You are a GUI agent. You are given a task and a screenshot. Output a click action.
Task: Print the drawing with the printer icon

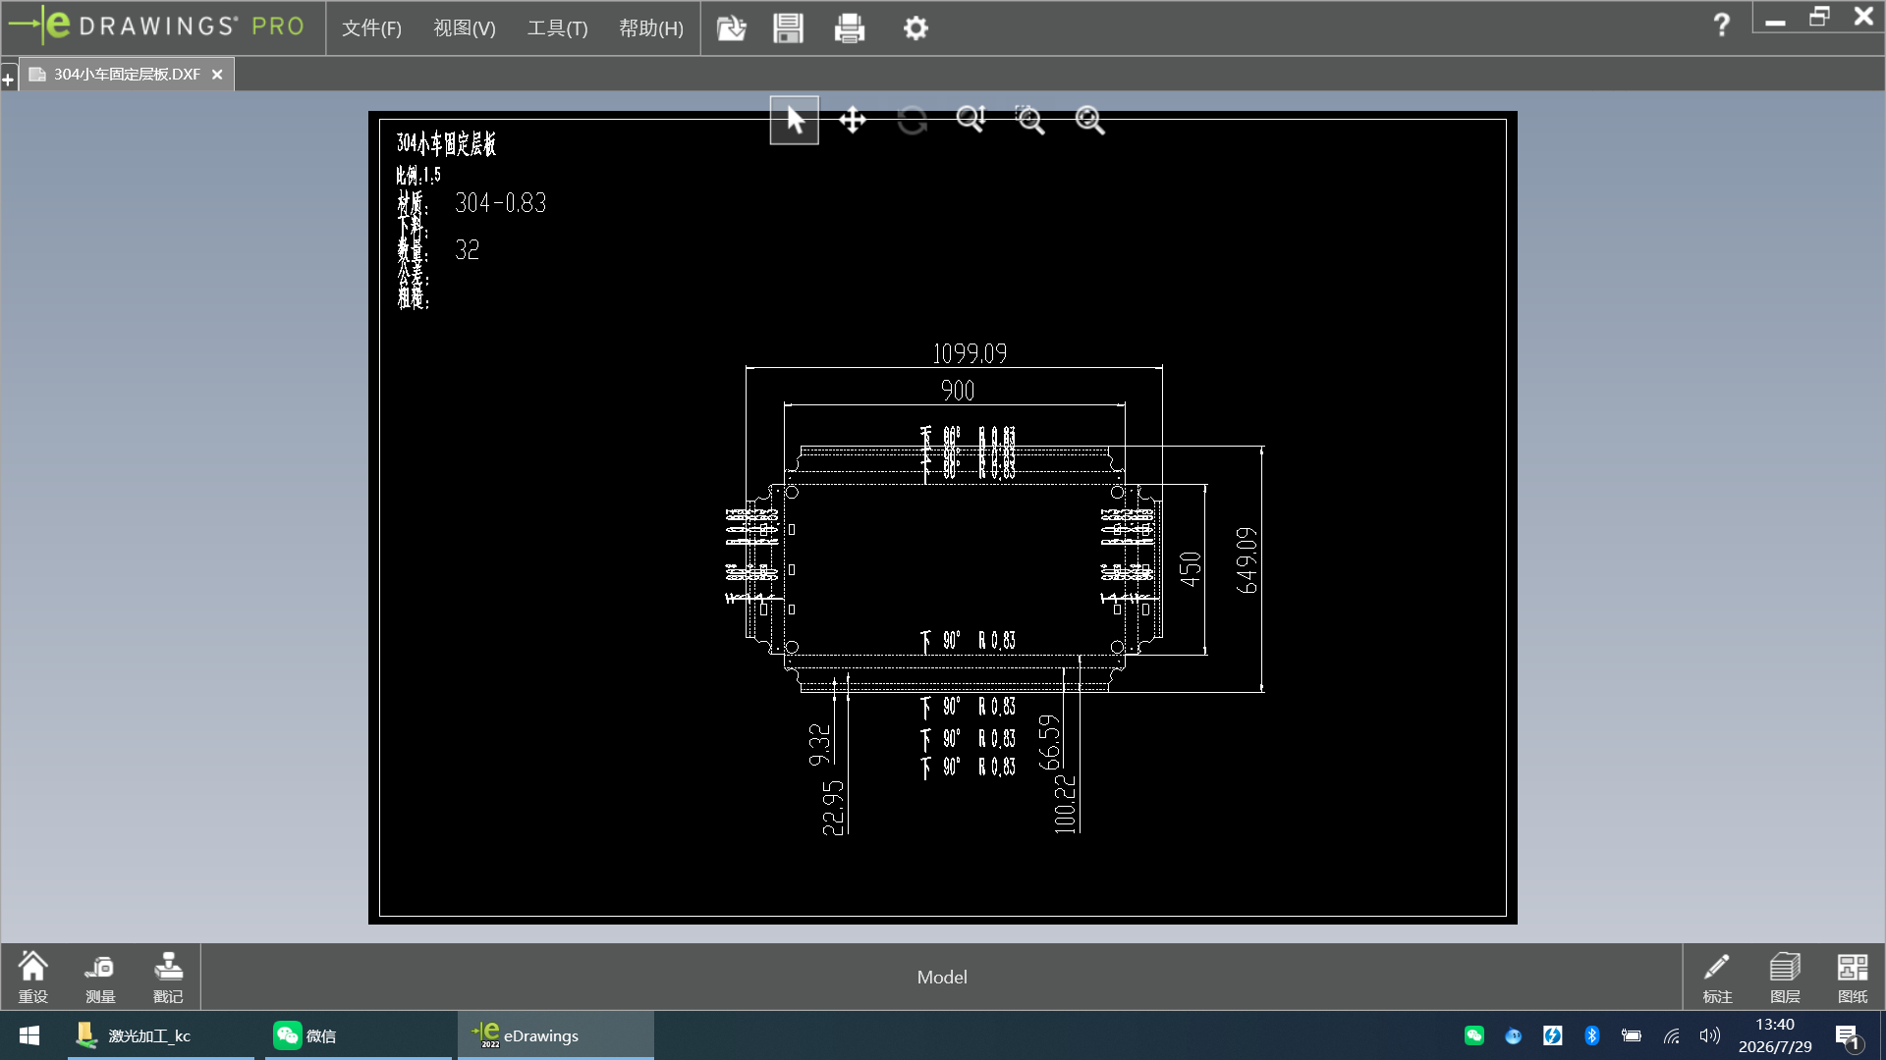tap(849, 28)
